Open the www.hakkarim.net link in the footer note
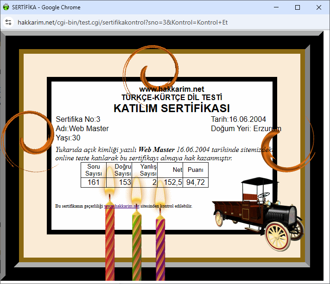330x284 pixels. tap(121, 206)
